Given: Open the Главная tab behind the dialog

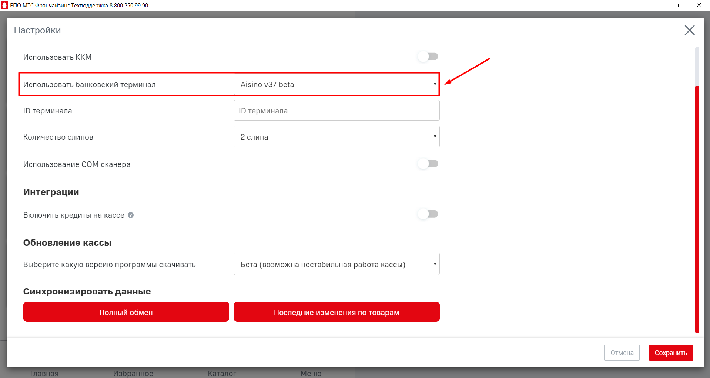Looking at the screenshot, I should pos(44,373).
